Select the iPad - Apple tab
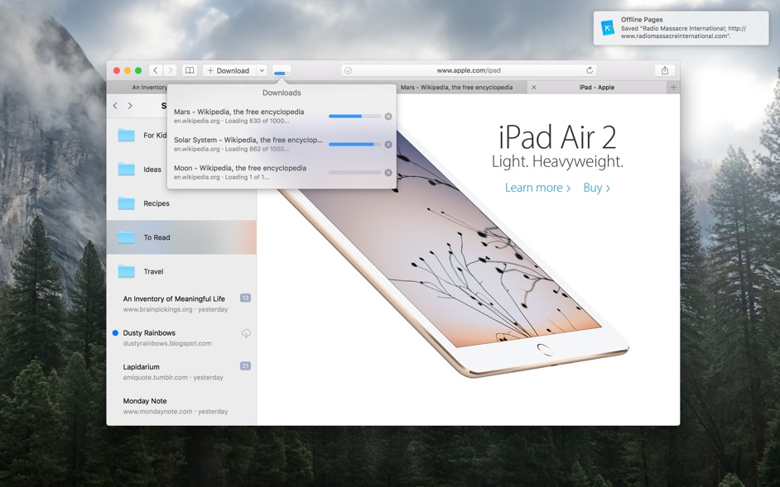780x487 pixels. [596, 88]
